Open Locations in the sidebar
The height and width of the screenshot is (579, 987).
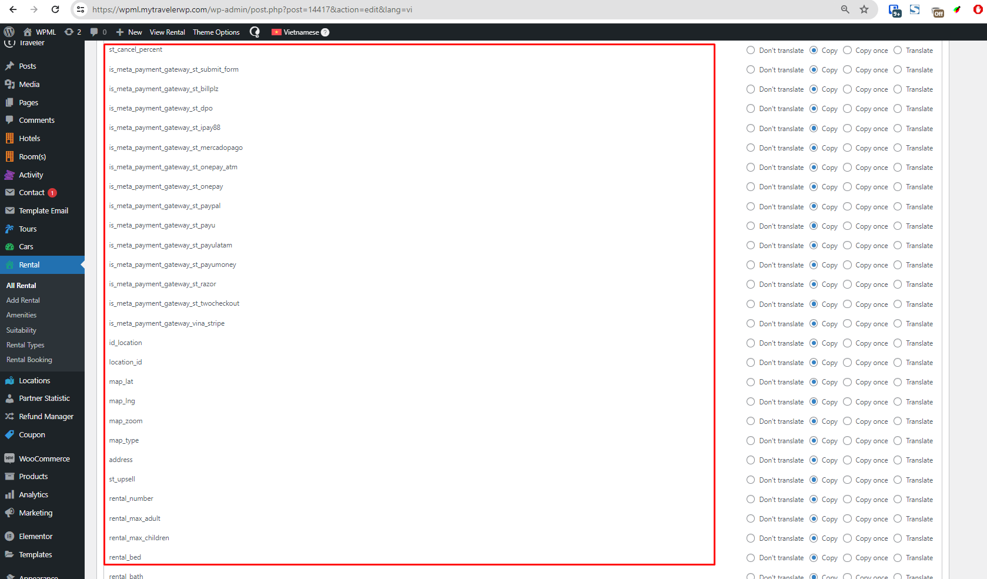click(x=34, y=381)
